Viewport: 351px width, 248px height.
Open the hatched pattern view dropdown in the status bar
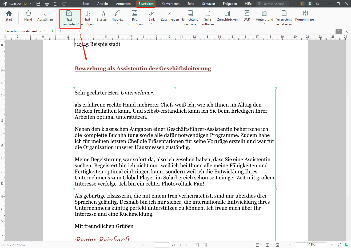(259, 245)
